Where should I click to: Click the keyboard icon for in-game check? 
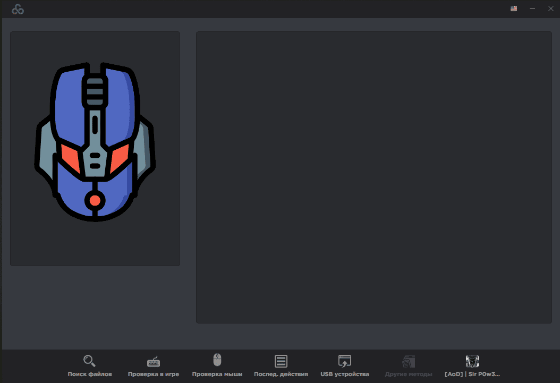point(154,361)
